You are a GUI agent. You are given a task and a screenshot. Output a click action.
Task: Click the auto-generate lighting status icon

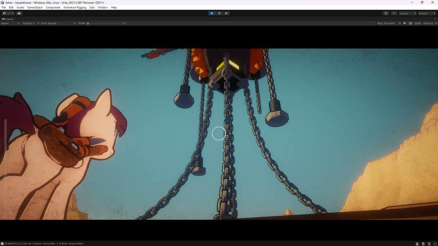tap(429, 243)
